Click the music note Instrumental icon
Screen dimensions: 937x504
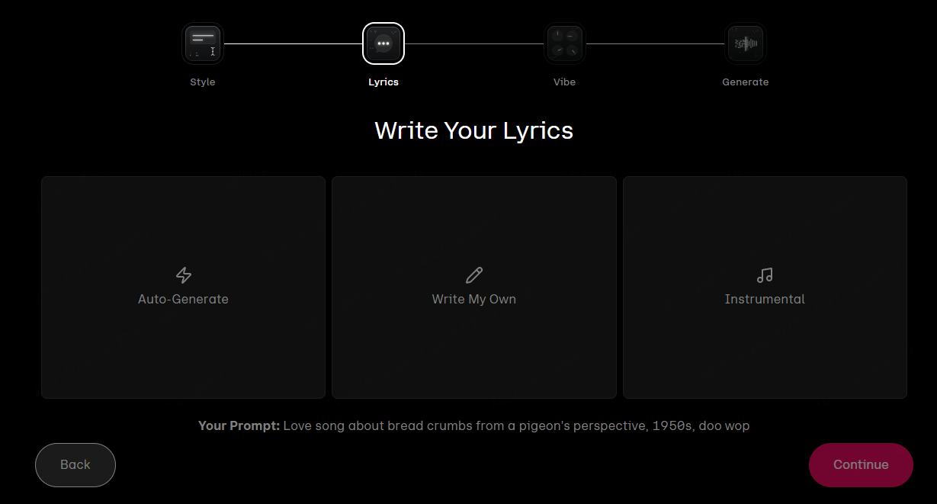(x=765, y=275)
